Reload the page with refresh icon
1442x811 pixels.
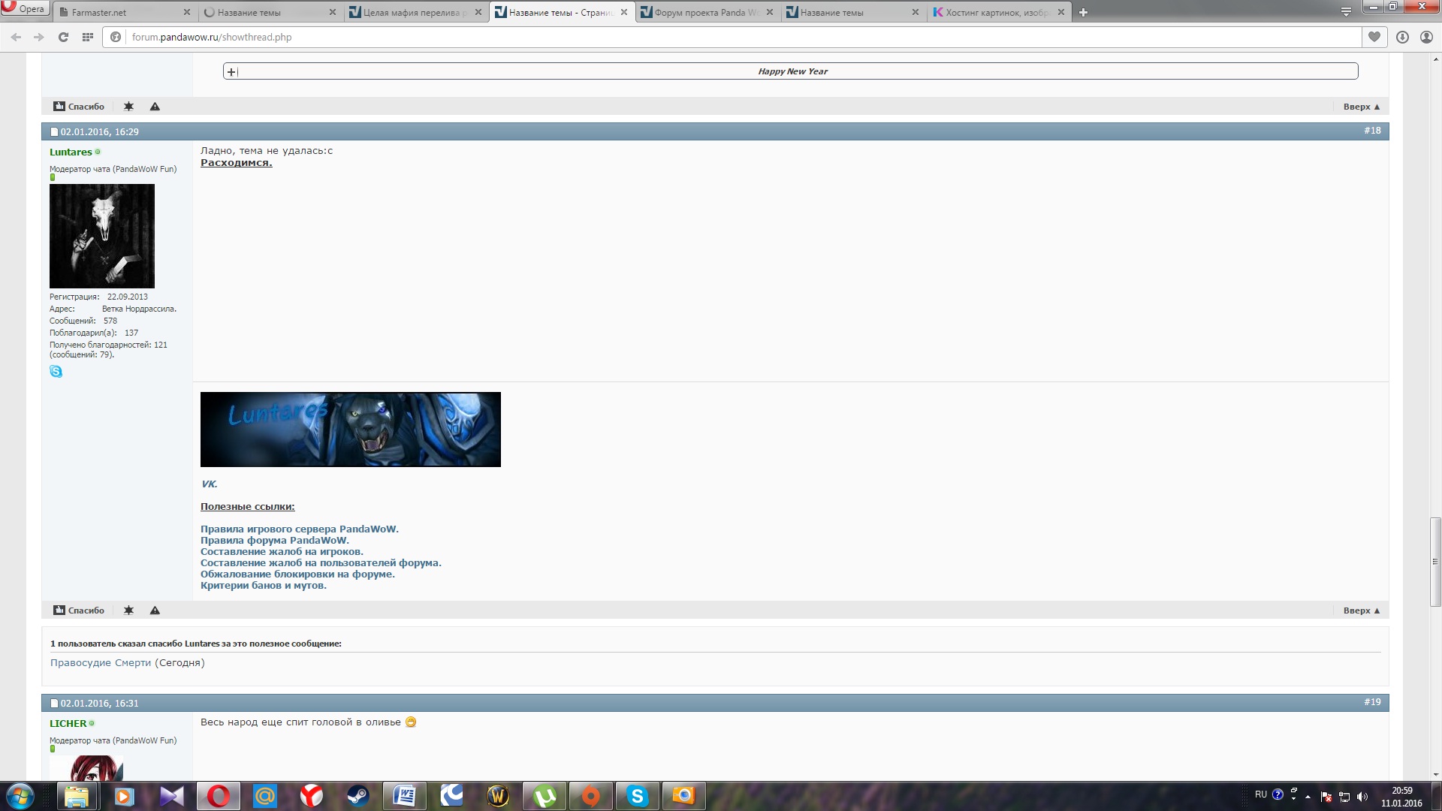[63, 37]
